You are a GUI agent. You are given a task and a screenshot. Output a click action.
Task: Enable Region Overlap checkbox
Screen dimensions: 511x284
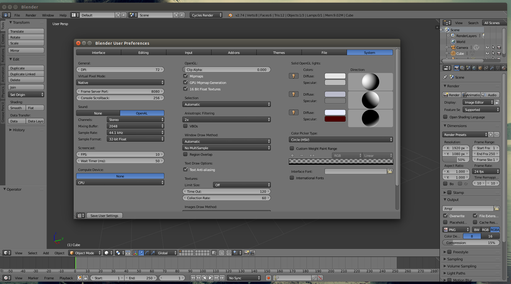pos(185,154)
